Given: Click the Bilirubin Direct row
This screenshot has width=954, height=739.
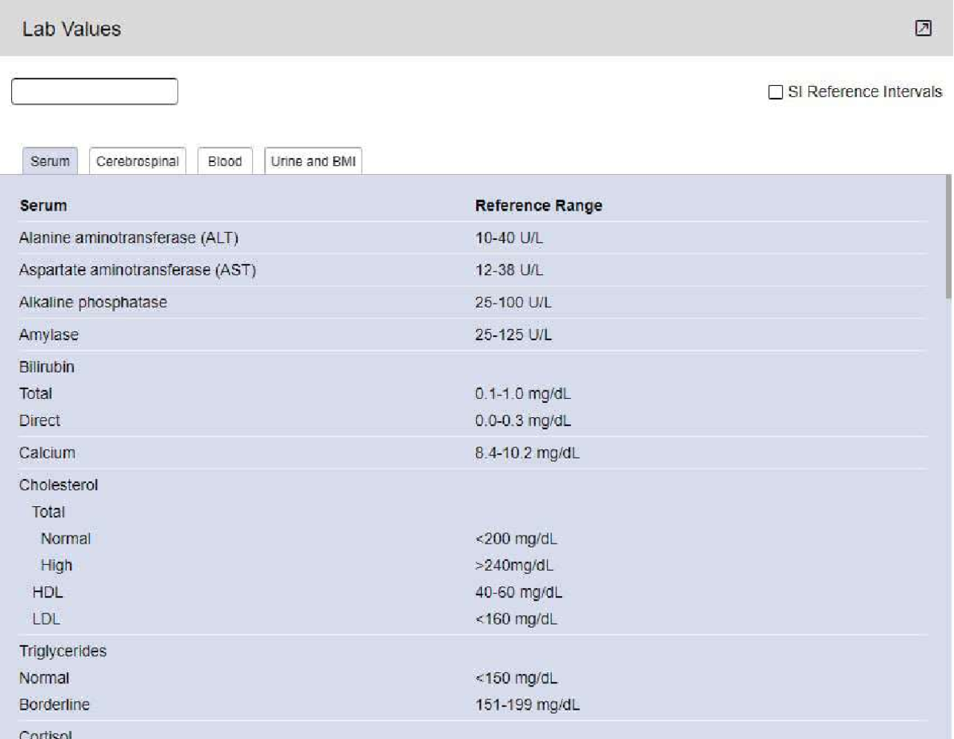Looking at the screenshot, I should 472,420.
